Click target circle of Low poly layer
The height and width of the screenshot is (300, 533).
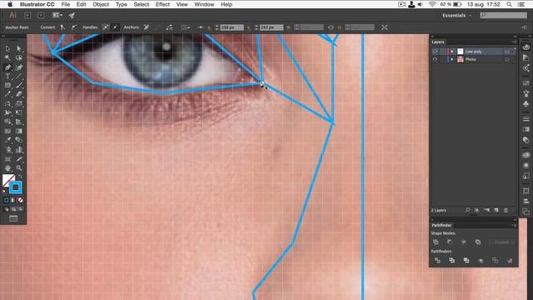pos(506,52)
